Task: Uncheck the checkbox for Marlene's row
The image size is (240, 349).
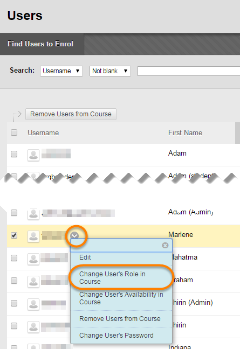Action: coord(14,235)
